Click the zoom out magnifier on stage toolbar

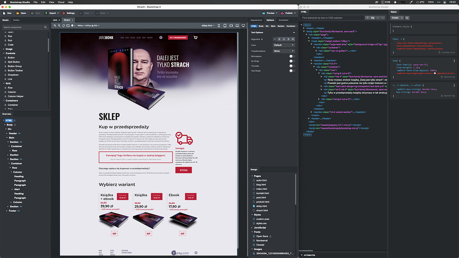click(x=59, y=26)
